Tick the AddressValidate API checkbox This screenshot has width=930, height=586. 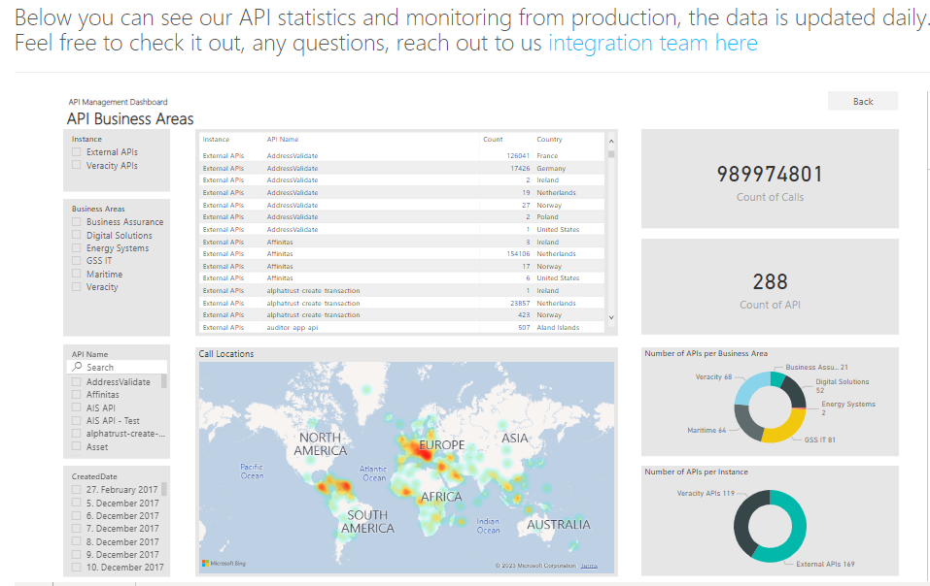pyautogui.click(x=77, y=382)
